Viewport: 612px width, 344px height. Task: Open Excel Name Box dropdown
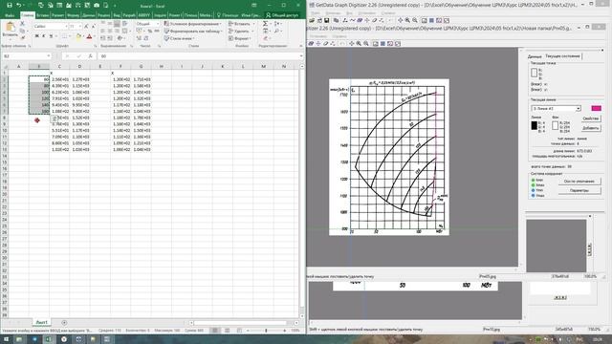pos(49,56)
